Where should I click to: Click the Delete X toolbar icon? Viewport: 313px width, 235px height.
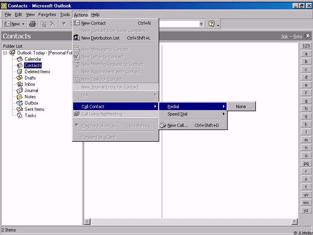click(53, 24)
